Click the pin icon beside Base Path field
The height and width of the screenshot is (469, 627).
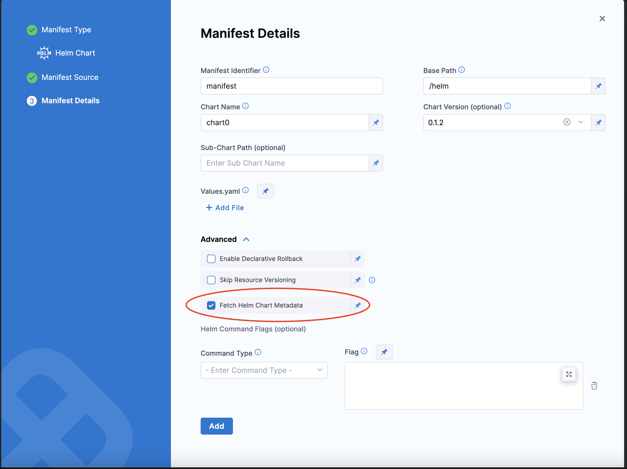click(x=598, y=86)
